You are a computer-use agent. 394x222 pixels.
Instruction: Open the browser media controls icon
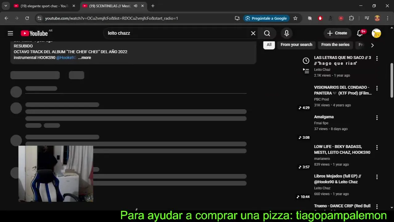(x=367, y=18)
